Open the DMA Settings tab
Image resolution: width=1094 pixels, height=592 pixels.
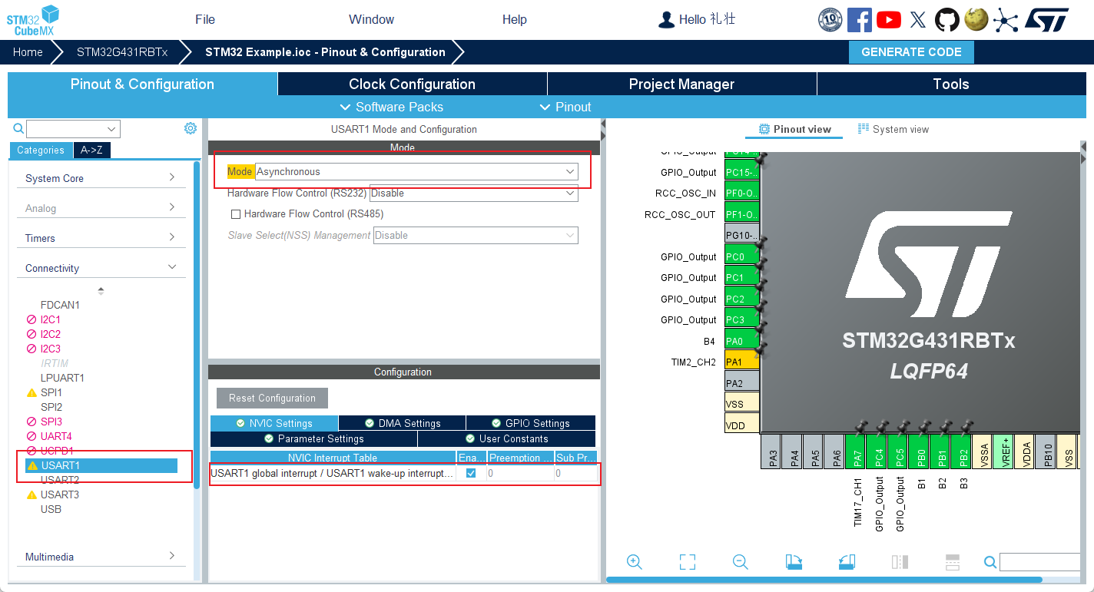click(x=402, y=423)
